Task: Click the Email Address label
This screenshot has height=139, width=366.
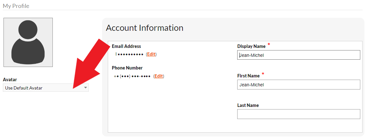Action: [126, 46]
